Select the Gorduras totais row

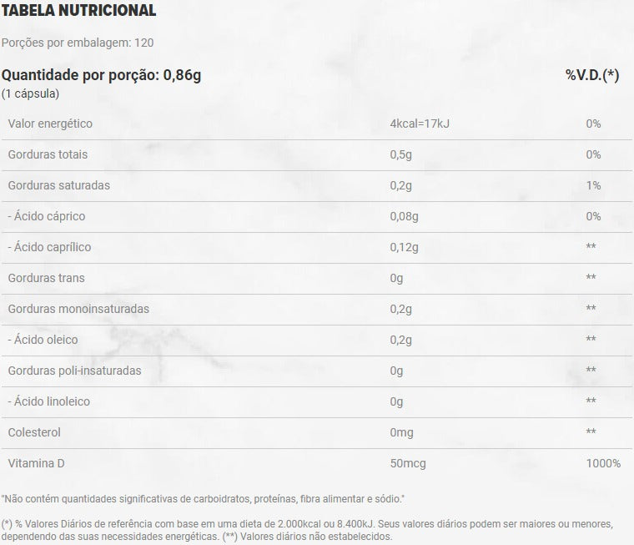(317, 154)
